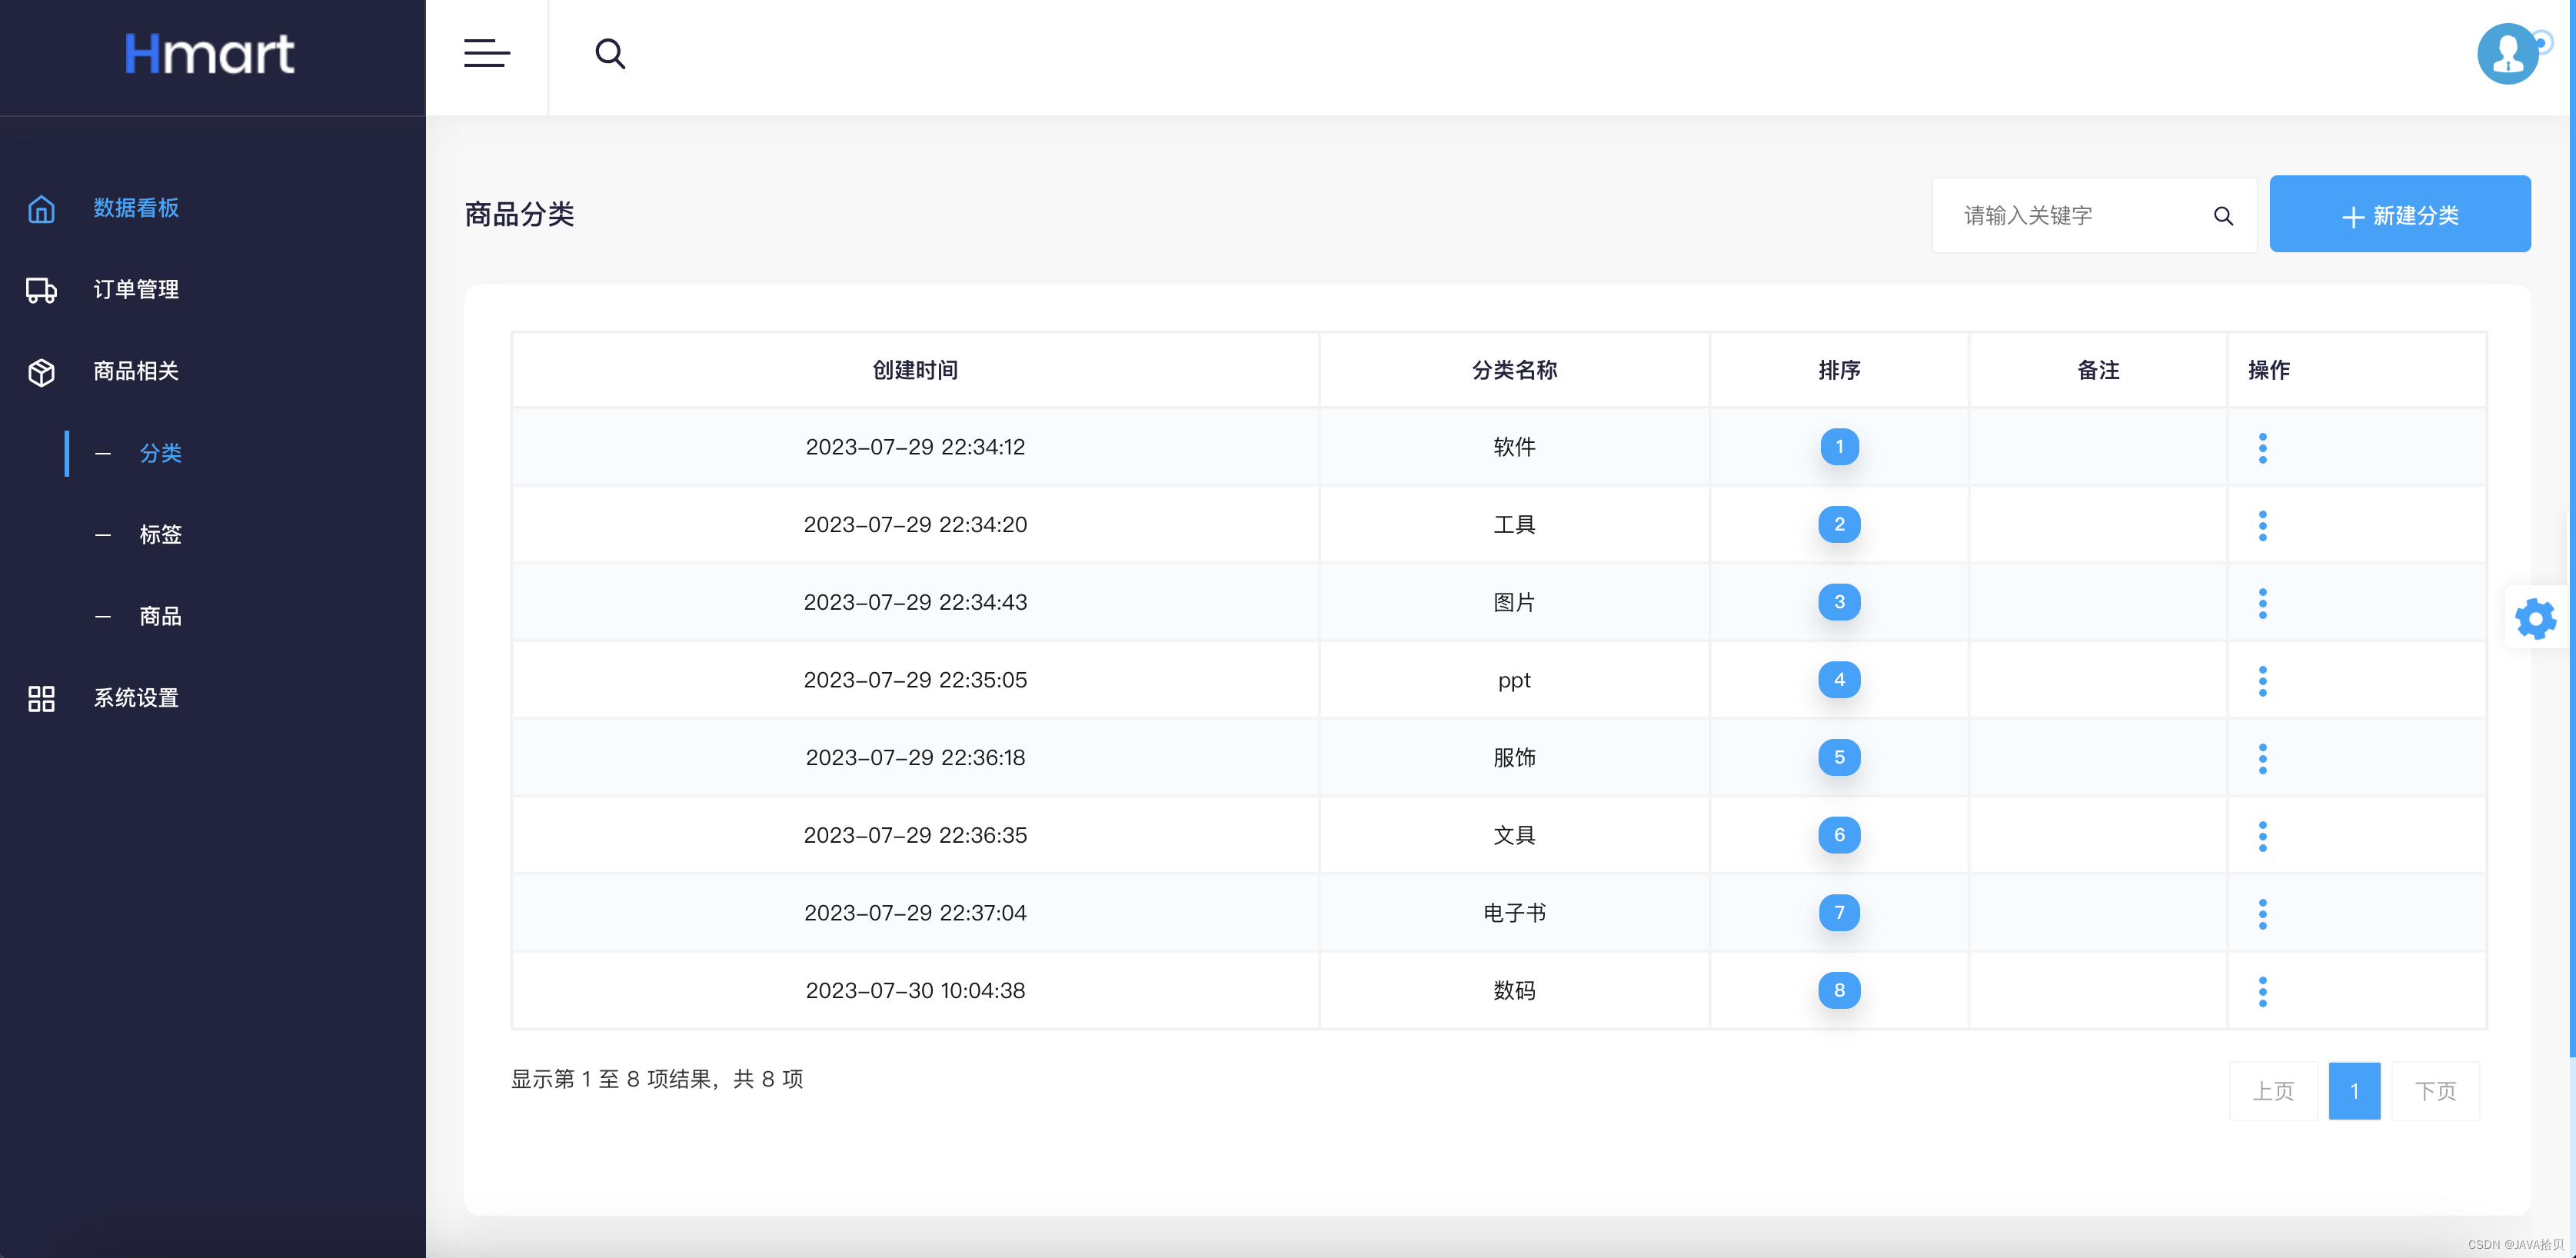Click category name 图片
2576x1258 pixels.
click(1514, 602)
